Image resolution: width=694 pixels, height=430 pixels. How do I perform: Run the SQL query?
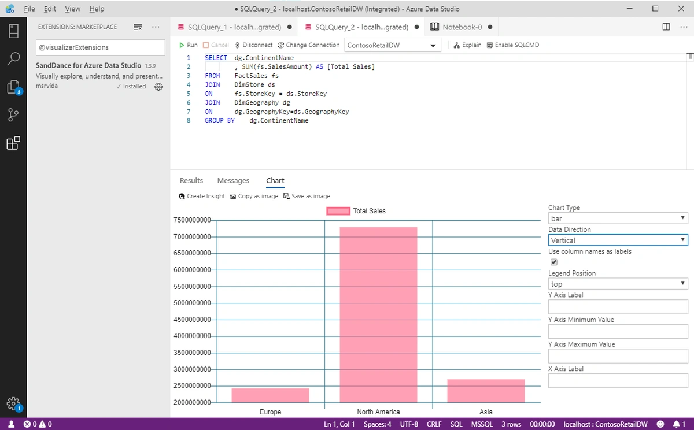[188, 45]
